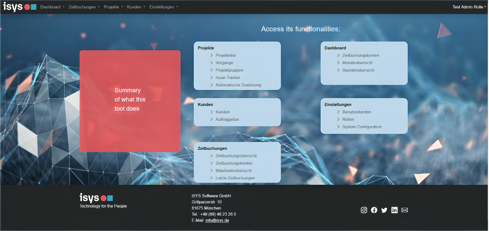This screenshot has height=231, width=489.
Task: Click the 'Grillparzerstr. 10' address line
Action: pos(207,202)
